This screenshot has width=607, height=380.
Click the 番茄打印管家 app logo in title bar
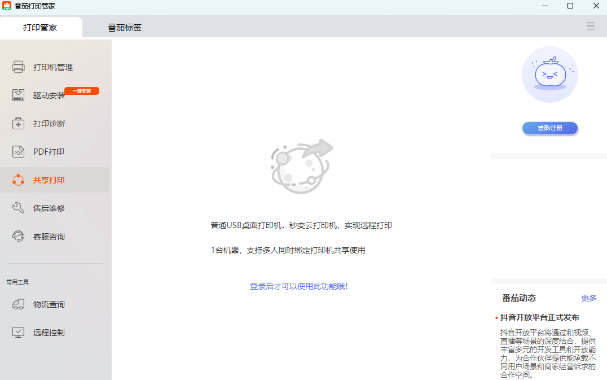pyautogui.click(x=7, y=6)
